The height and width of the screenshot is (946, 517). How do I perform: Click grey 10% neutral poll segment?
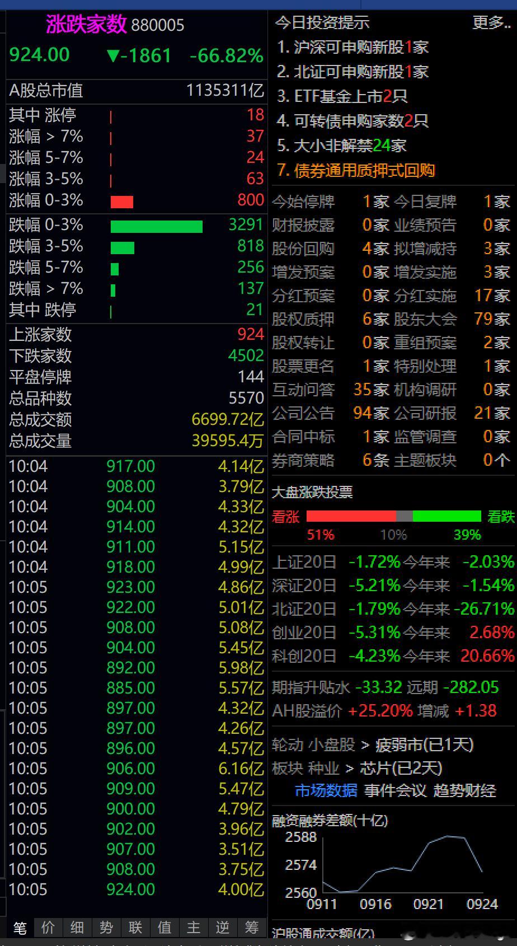pyautogui.click(x=404, y=516)
